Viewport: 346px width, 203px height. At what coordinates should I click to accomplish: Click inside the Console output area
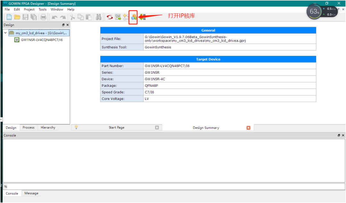click(174, 161)
